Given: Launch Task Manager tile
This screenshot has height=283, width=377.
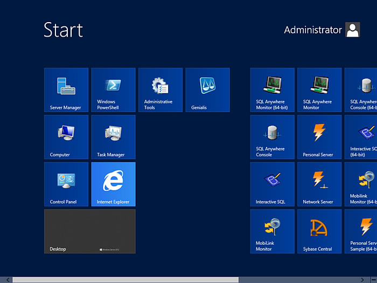Looking at the screenshot, I should pos(113,137).
